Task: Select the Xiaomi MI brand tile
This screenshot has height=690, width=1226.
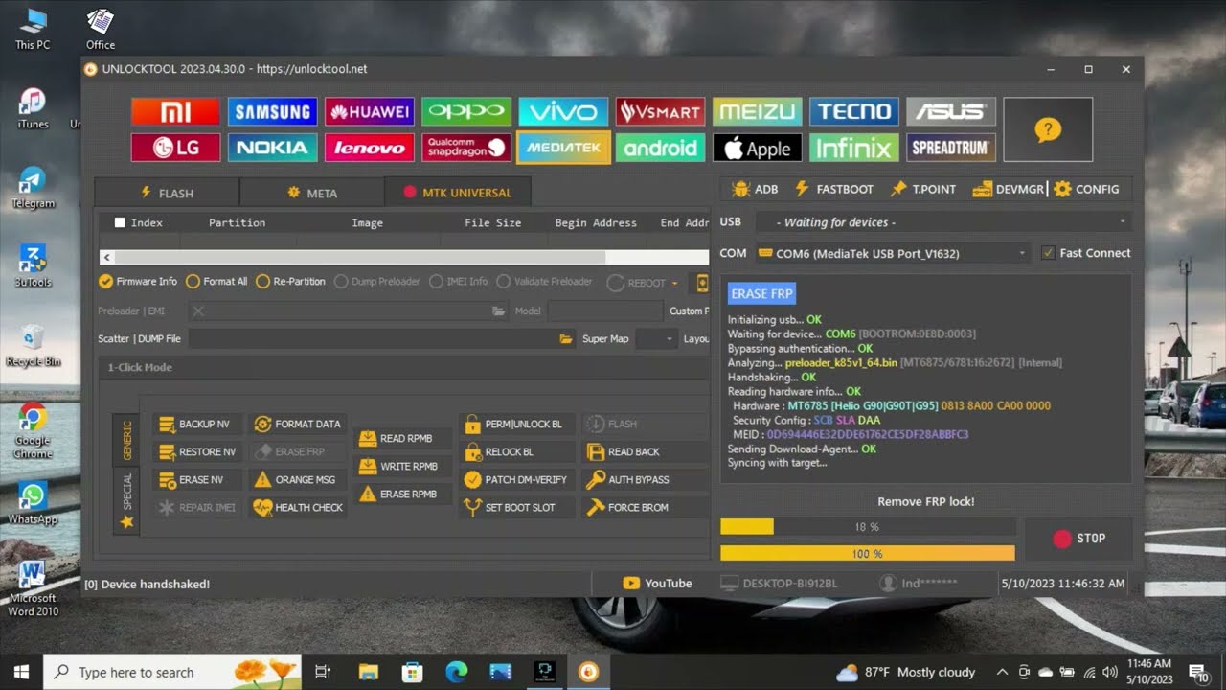Action: click(x=175, y=112)
